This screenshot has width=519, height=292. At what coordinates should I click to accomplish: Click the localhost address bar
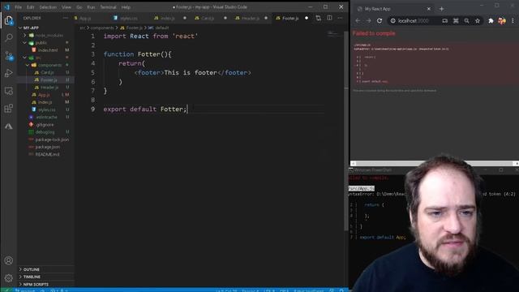pos(413,21)
